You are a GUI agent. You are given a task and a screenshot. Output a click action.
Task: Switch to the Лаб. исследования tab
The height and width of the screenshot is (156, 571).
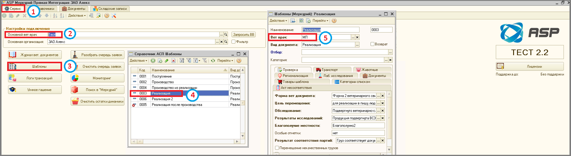point(336,76)
